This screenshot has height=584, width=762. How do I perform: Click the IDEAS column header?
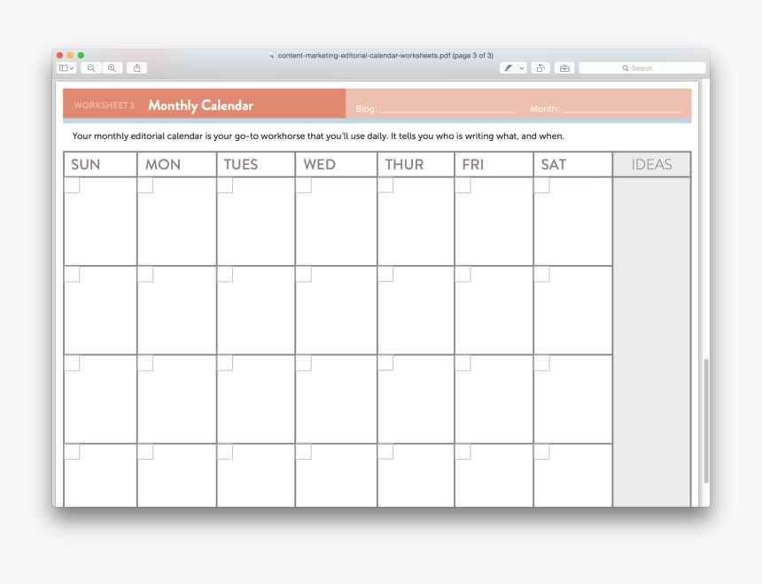(x=651, y=165)
